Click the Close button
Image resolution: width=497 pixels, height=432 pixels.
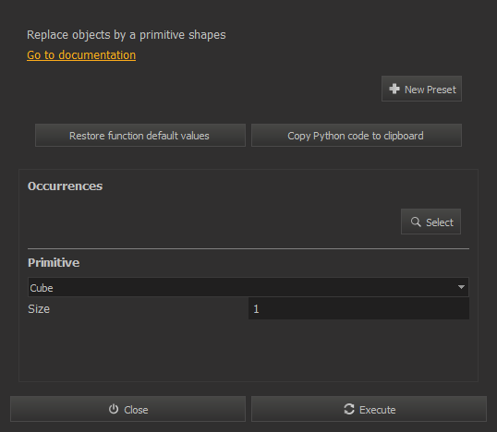click(x=127, y=409)
